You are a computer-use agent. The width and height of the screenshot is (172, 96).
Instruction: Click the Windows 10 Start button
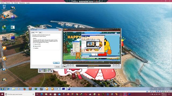point(2,94)
